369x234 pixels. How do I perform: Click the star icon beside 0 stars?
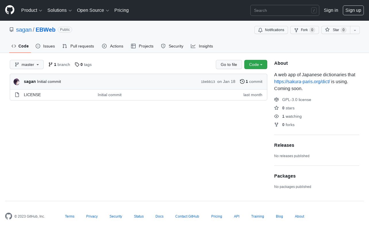click(276, 108)
